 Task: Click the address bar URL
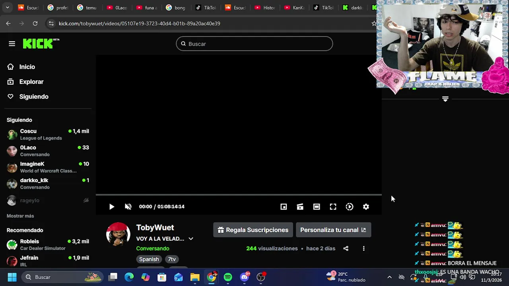click(140, 23)
